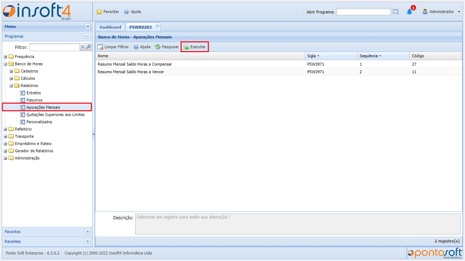Click the Favoritar star icon
The height and width of the screenshot is (261, 465).
coord(99,12)
